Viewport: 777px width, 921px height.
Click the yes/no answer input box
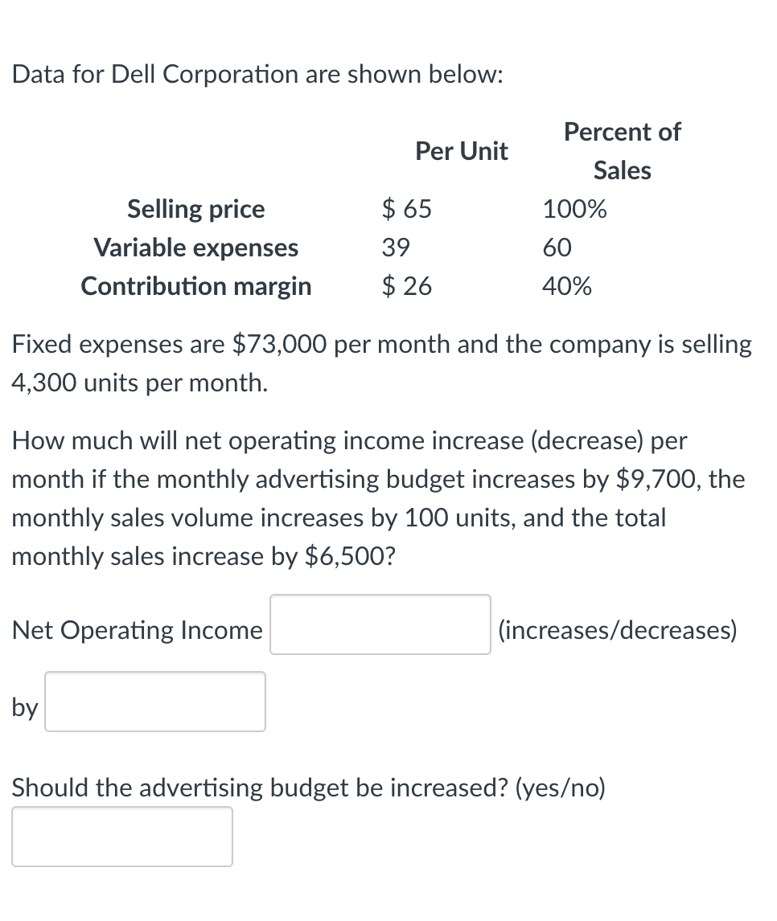tap(122, 836)
